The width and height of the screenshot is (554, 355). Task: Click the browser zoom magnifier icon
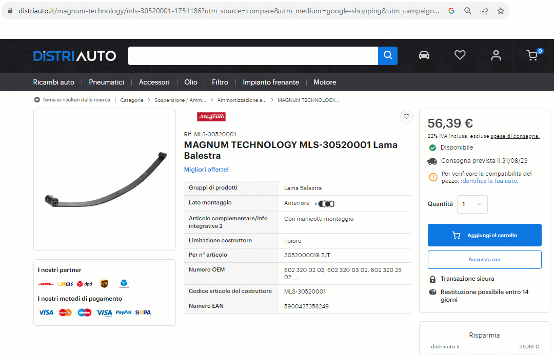(x=467, y=11)
